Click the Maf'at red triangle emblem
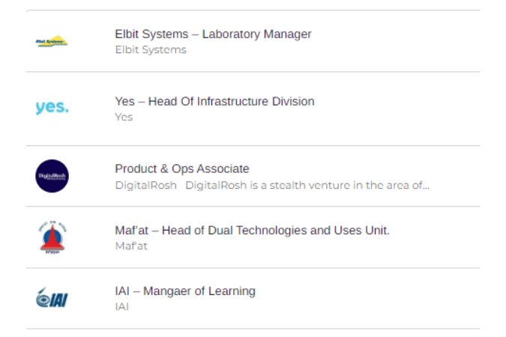This screenshot has height=337, width=506. pyautogui.click(x=52, y=237)
